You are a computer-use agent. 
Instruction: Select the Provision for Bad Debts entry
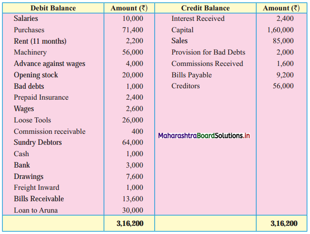208,52
